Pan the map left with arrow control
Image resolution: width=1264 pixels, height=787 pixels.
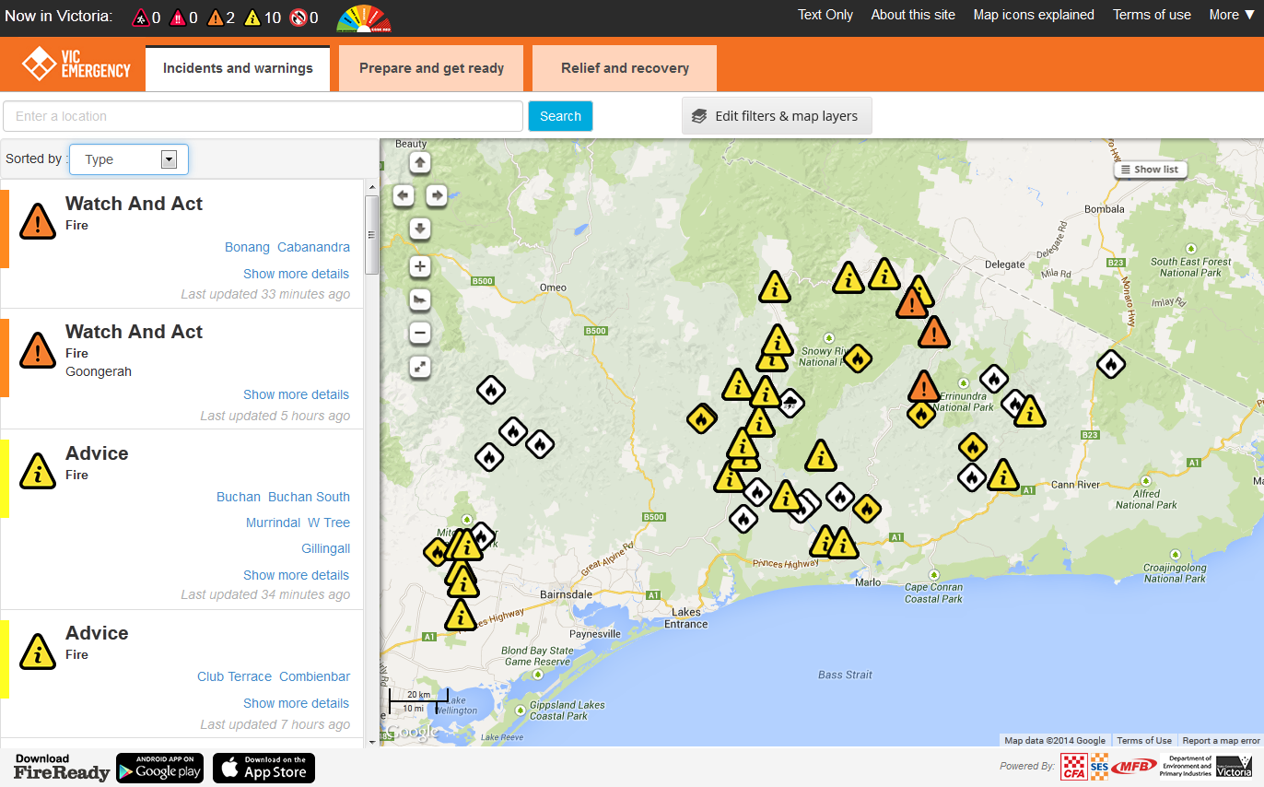point(404,195)
